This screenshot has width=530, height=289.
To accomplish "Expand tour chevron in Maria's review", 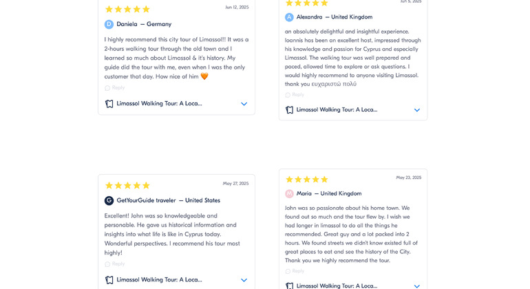I will pos(416,286).
